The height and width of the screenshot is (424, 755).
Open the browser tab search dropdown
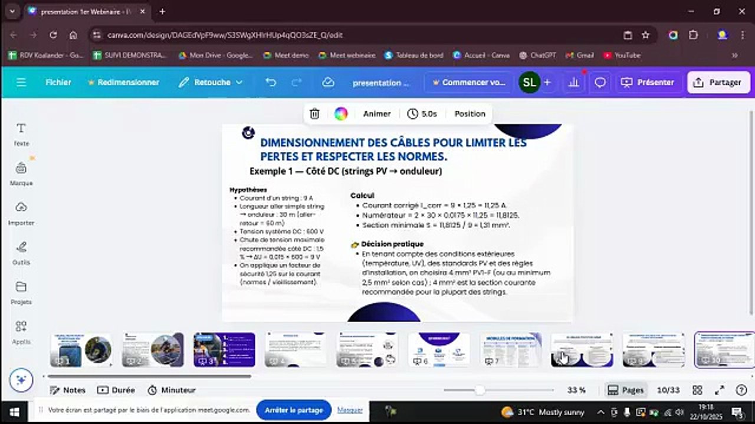coord(12,11)
